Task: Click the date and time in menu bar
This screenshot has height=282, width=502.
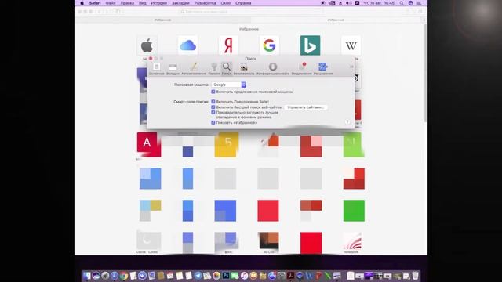Action: pos(379,3)
